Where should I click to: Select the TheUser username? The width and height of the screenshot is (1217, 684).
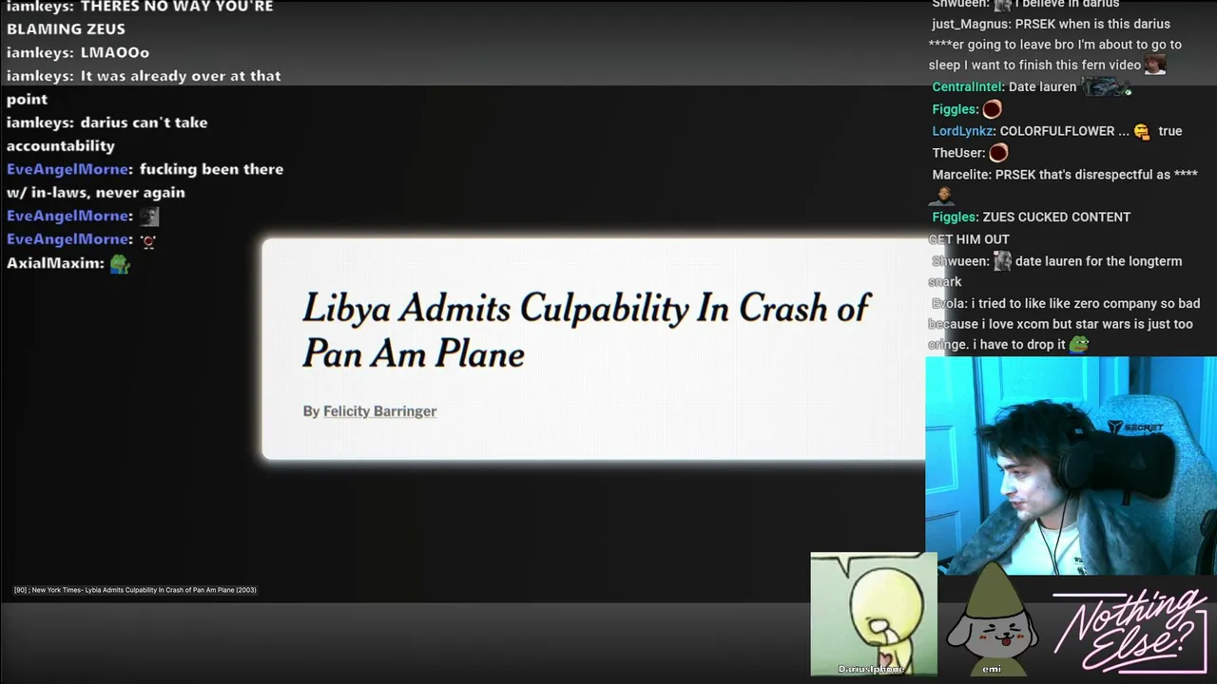tap(956, 153)
